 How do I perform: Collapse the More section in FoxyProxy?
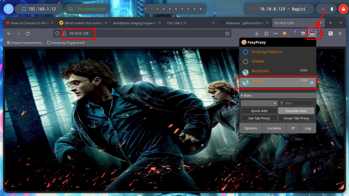(246, 95)
